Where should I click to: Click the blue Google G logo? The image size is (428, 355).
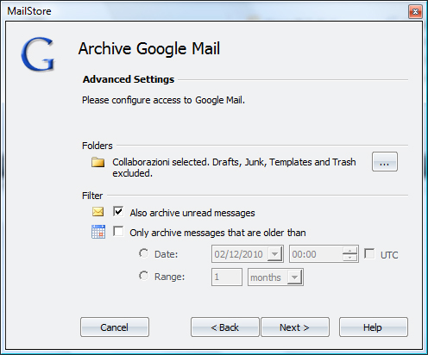38,53
